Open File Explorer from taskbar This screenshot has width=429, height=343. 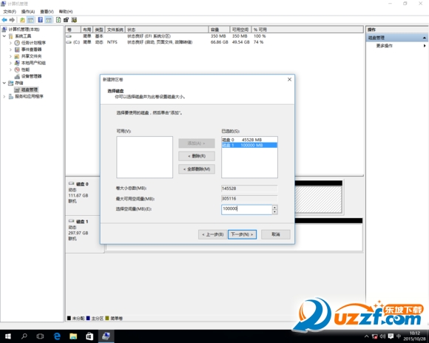(x=73, y=336)
